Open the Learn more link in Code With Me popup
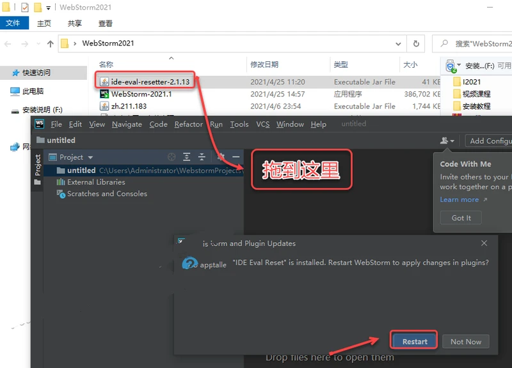 pyautogui.click(x=458, y=199)
